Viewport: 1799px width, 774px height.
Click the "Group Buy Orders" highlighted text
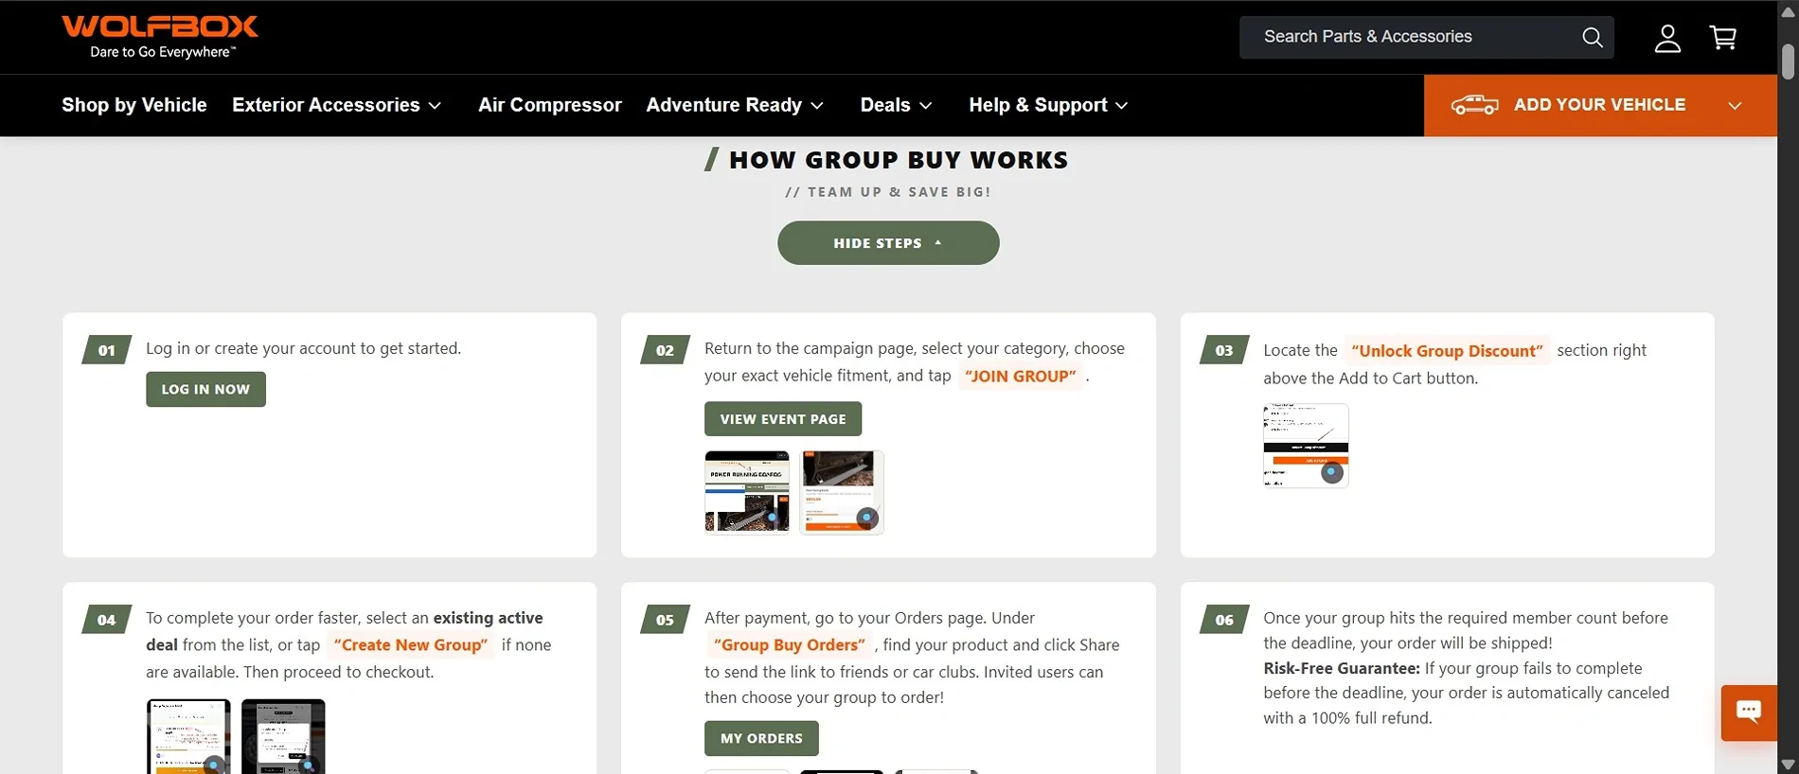tap(790, 644)
